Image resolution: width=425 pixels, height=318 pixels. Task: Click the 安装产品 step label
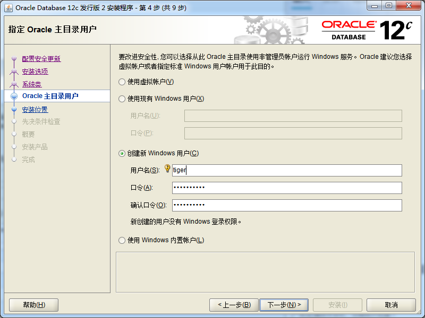click(35, 147)
